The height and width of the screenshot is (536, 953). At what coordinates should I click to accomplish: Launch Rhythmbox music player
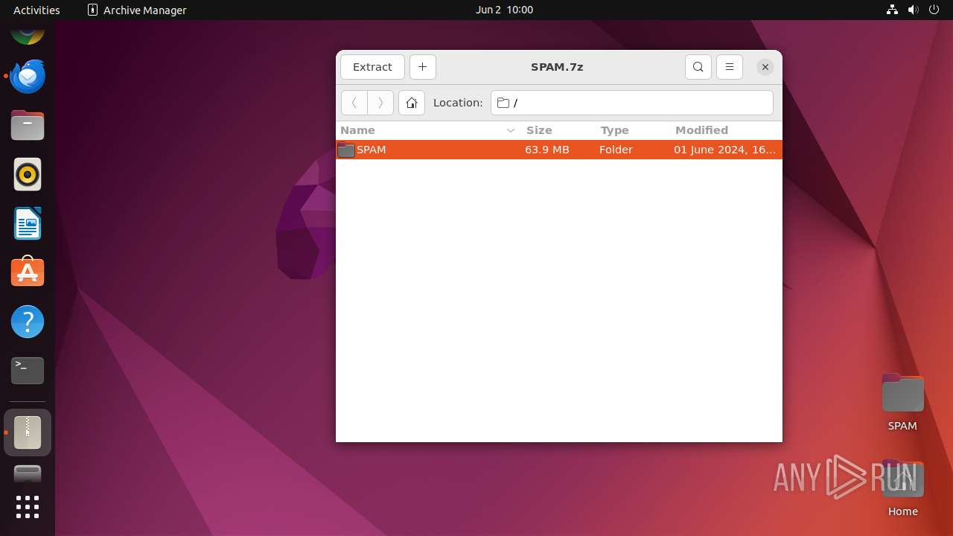point(28,174)
